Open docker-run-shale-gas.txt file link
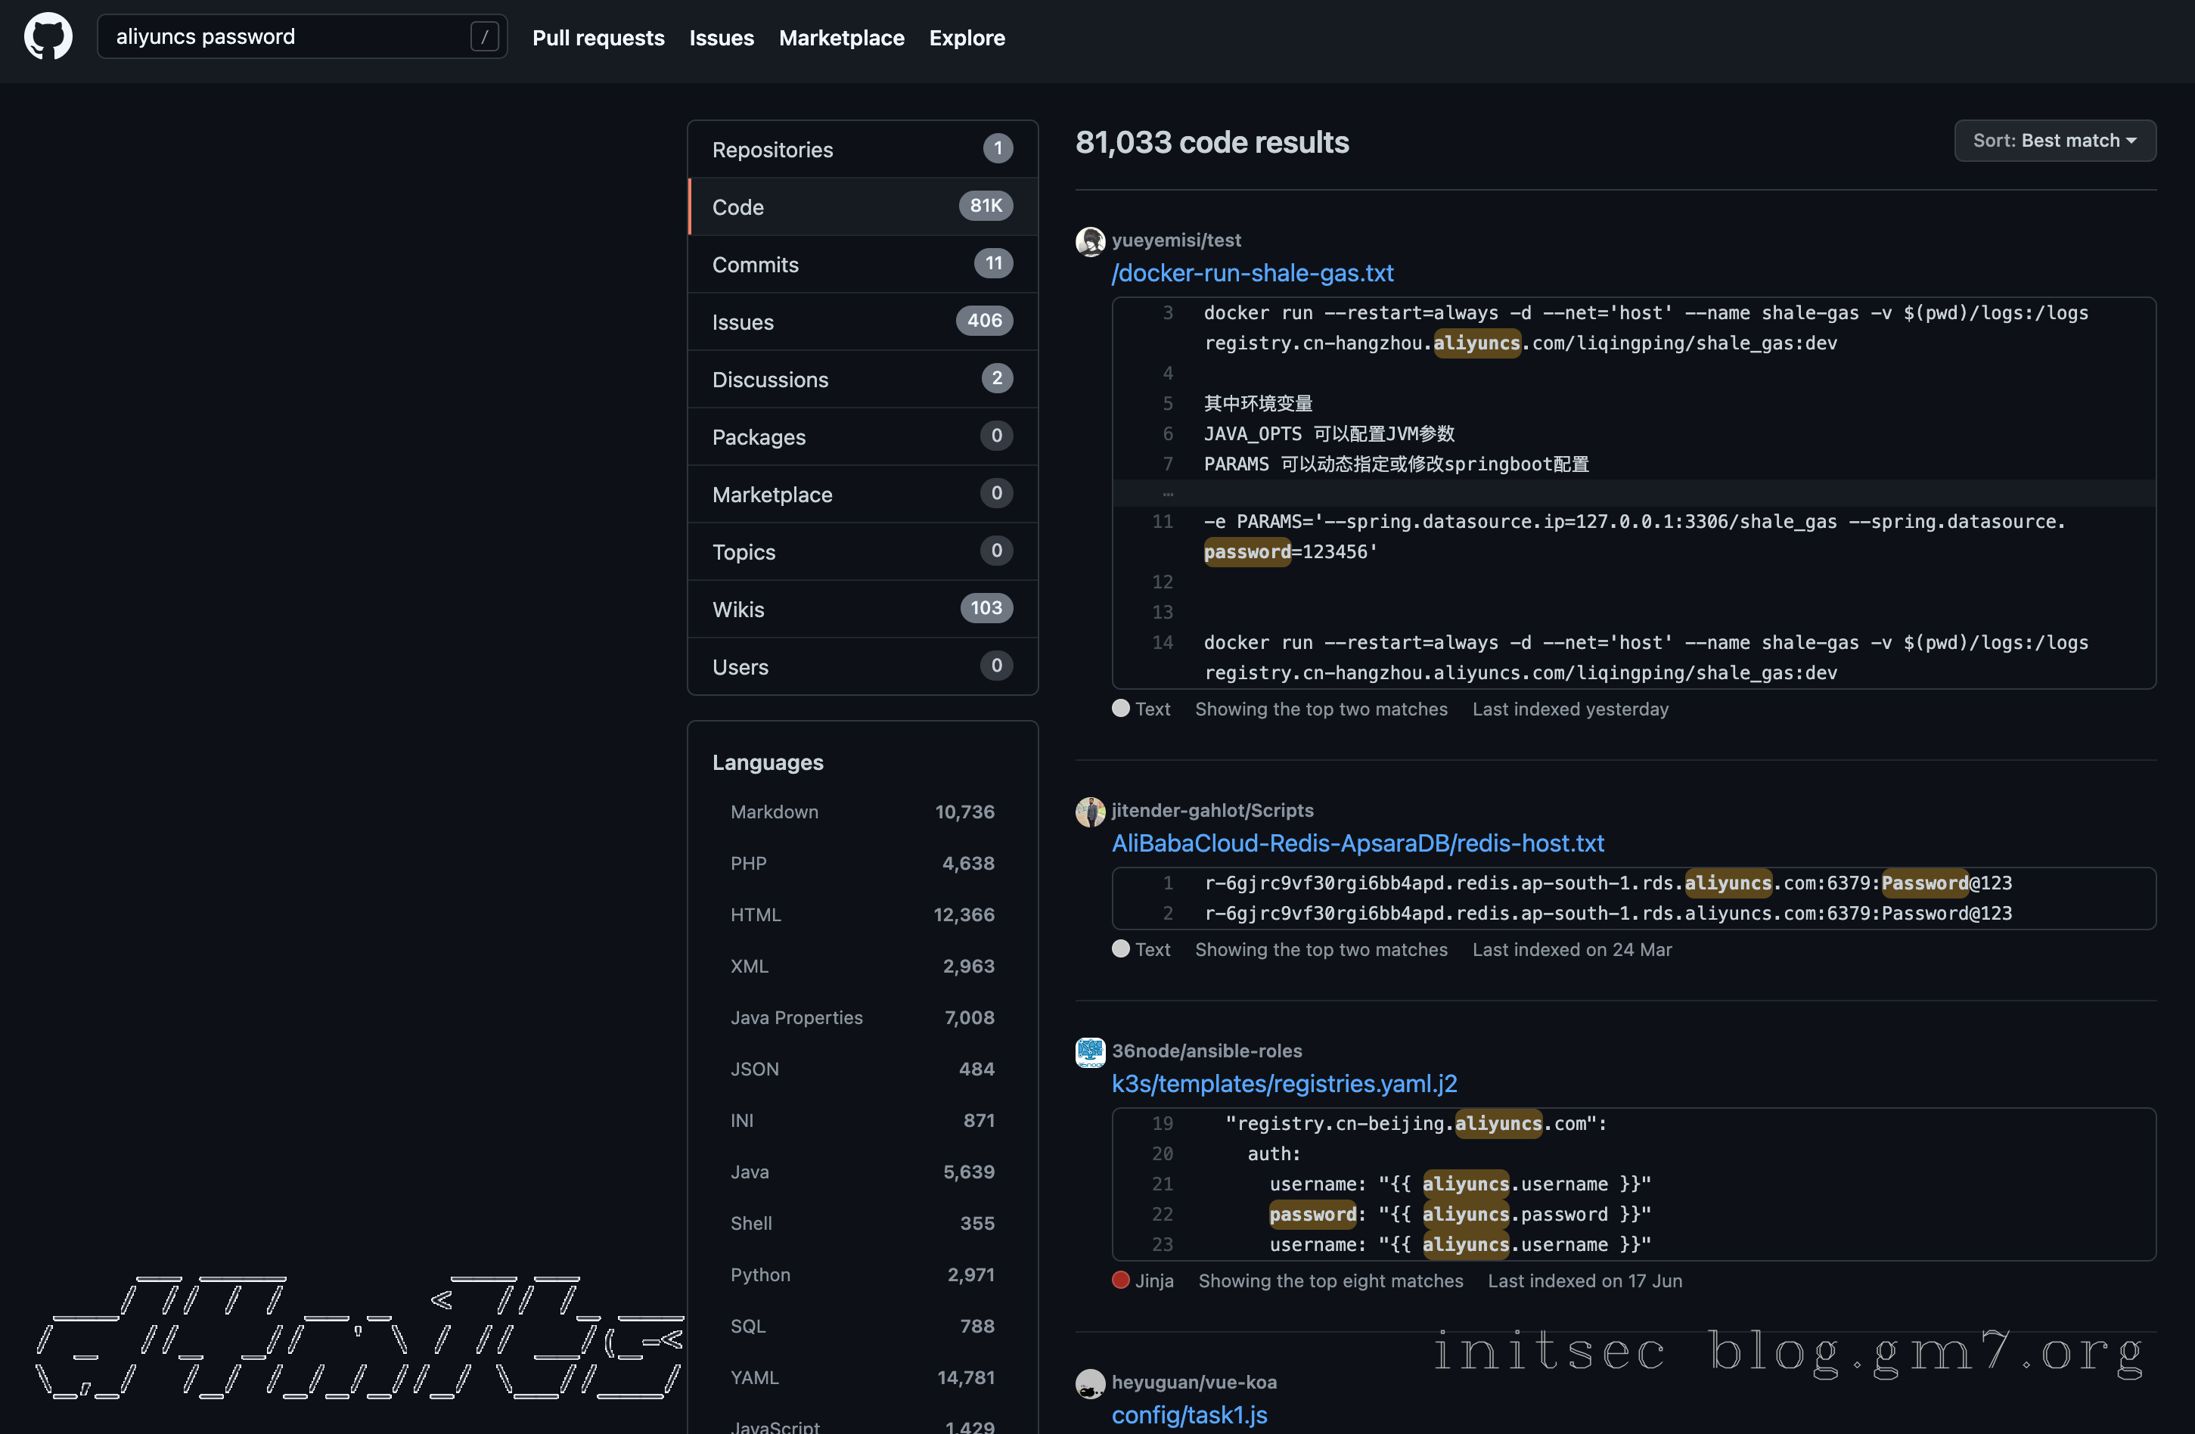Image resolution: width=2195 pixels, height=1434 pixels. tap(1252, 273)
